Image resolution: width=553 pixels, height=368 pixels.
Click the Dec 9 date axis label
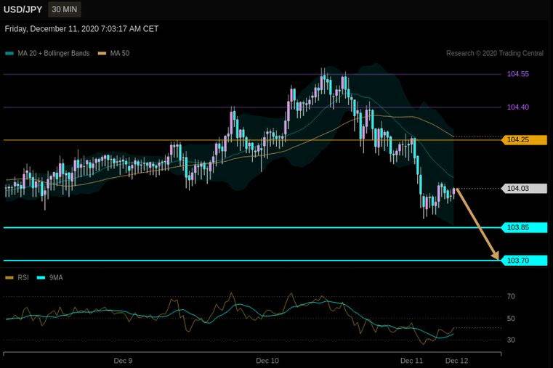[123, 361]
